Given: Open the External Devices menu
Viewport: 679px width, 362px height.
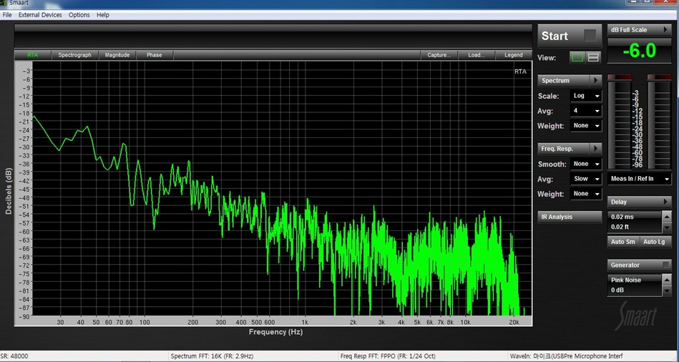Looking at the screenshot, I should 40,15.
